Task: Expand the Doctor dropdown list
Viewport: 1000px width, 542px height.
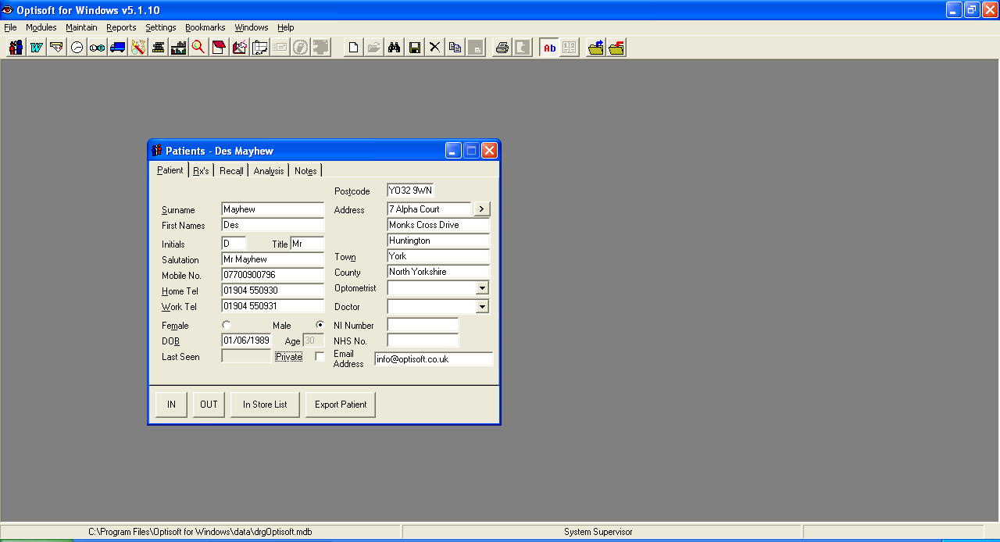Action: click(482, 307)
